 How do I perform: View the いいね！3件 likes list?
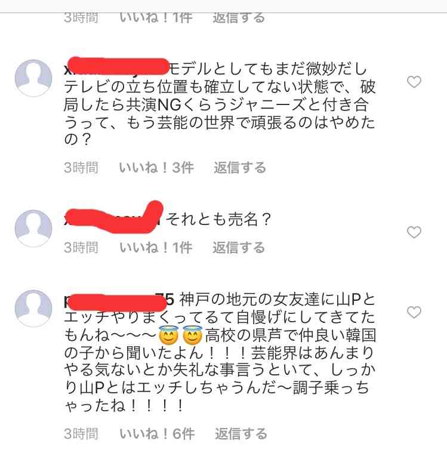(x=156, y=168)
